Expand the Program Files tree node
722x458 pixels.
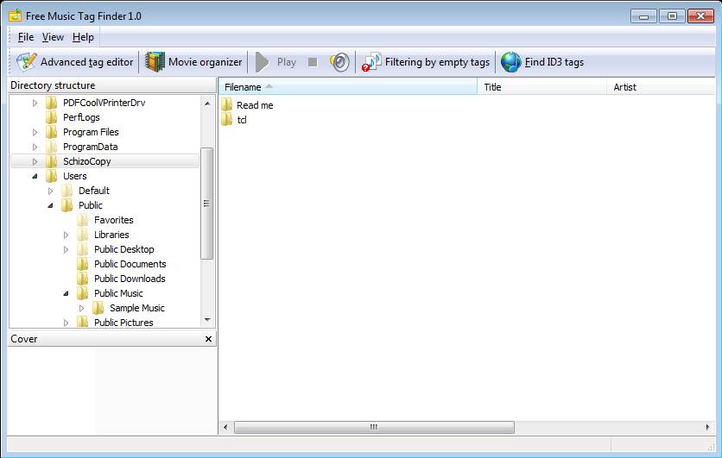click(x=35, y=132)
